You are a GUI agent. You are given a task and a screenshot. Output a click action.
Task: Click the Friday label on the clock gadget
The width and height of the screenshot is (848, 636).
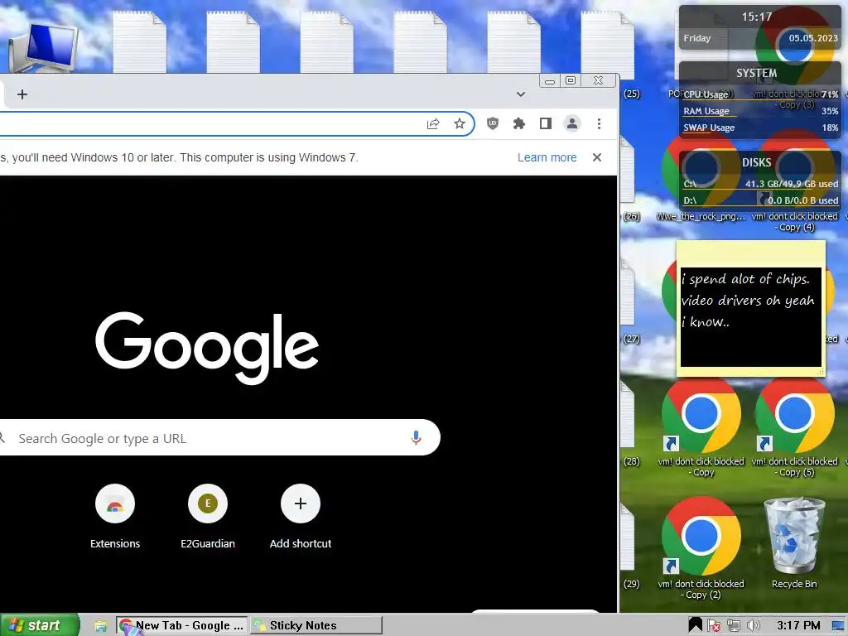(696, 38)
